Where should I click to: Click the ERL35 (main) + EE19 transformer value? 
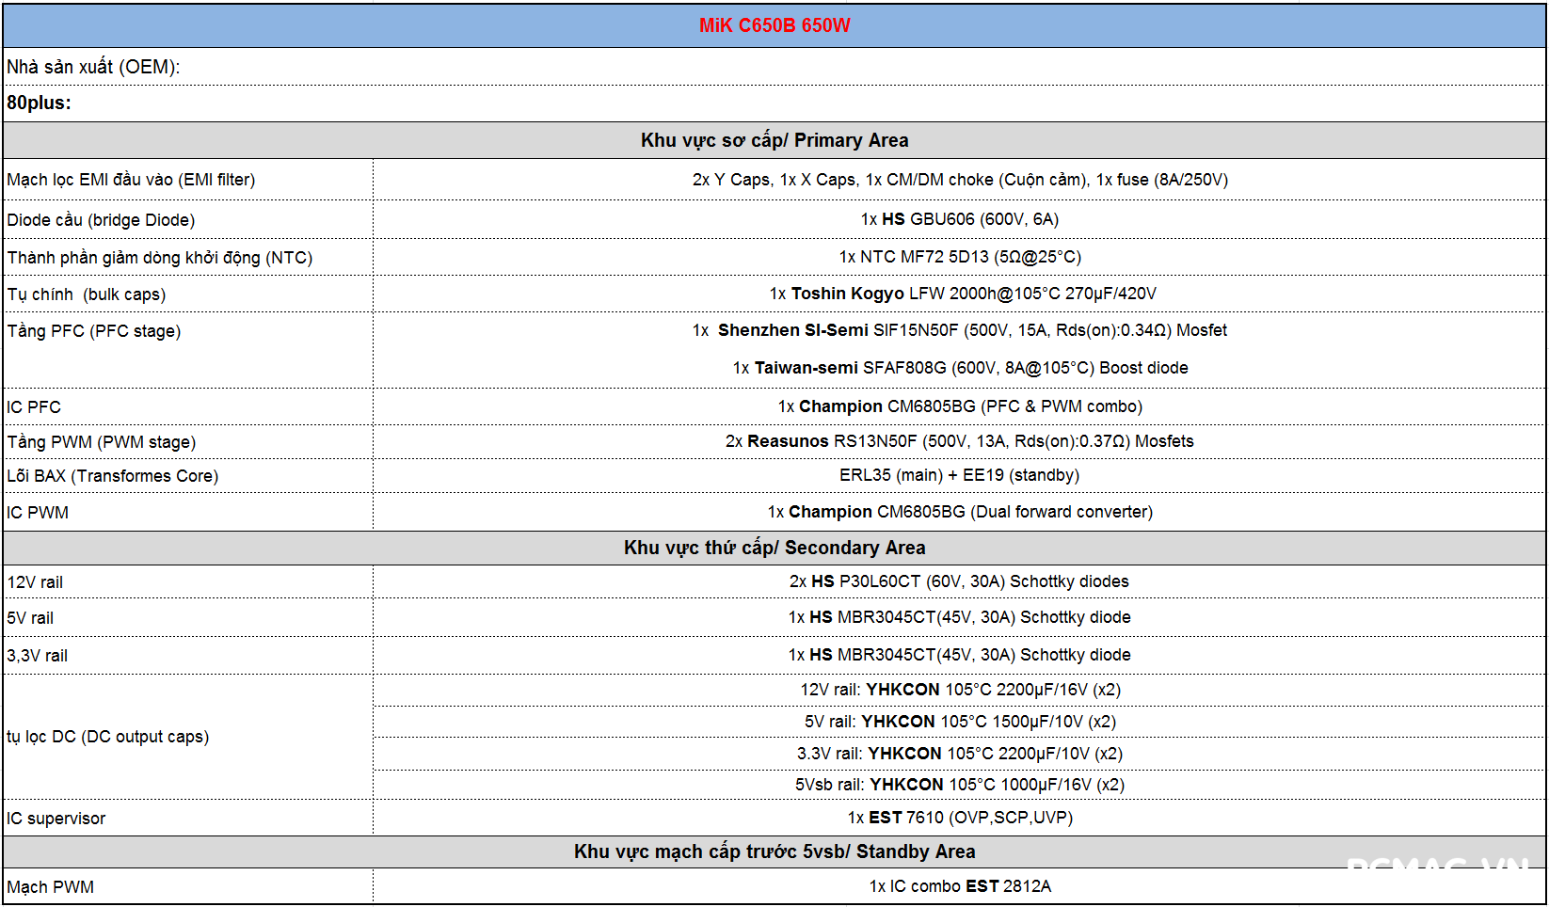[959, 475]
